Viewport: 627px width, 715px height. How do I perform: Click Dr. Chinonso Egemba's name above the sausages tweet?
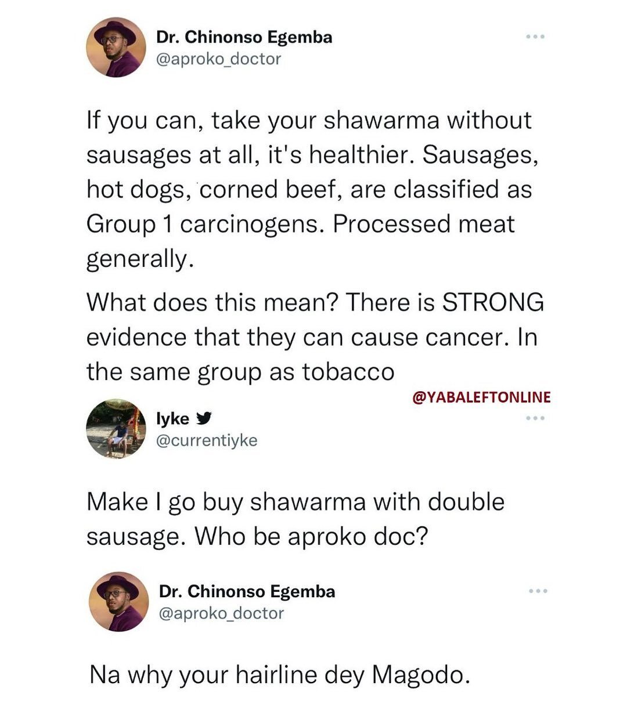[x=244, y=37]
